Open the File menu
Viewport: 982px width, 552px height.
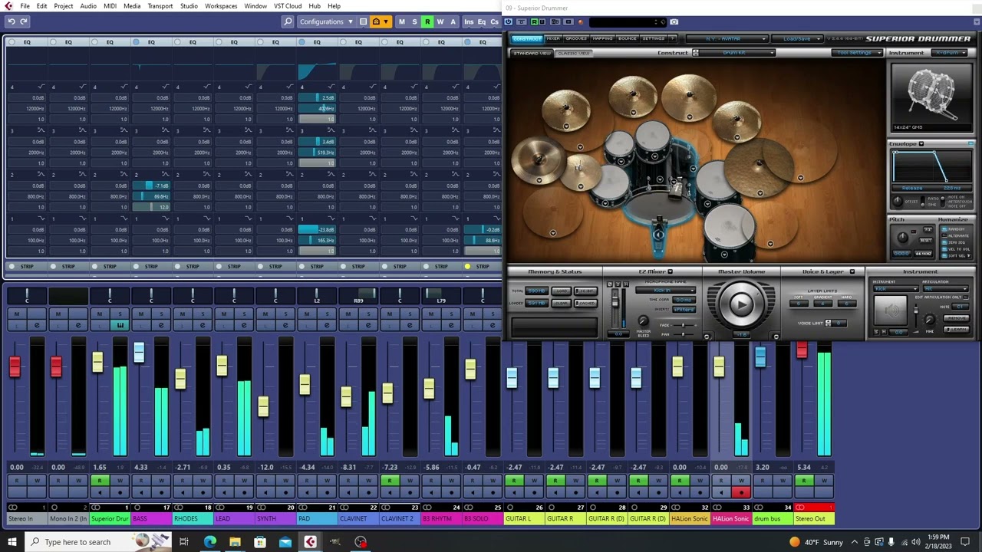coord(25,6)
